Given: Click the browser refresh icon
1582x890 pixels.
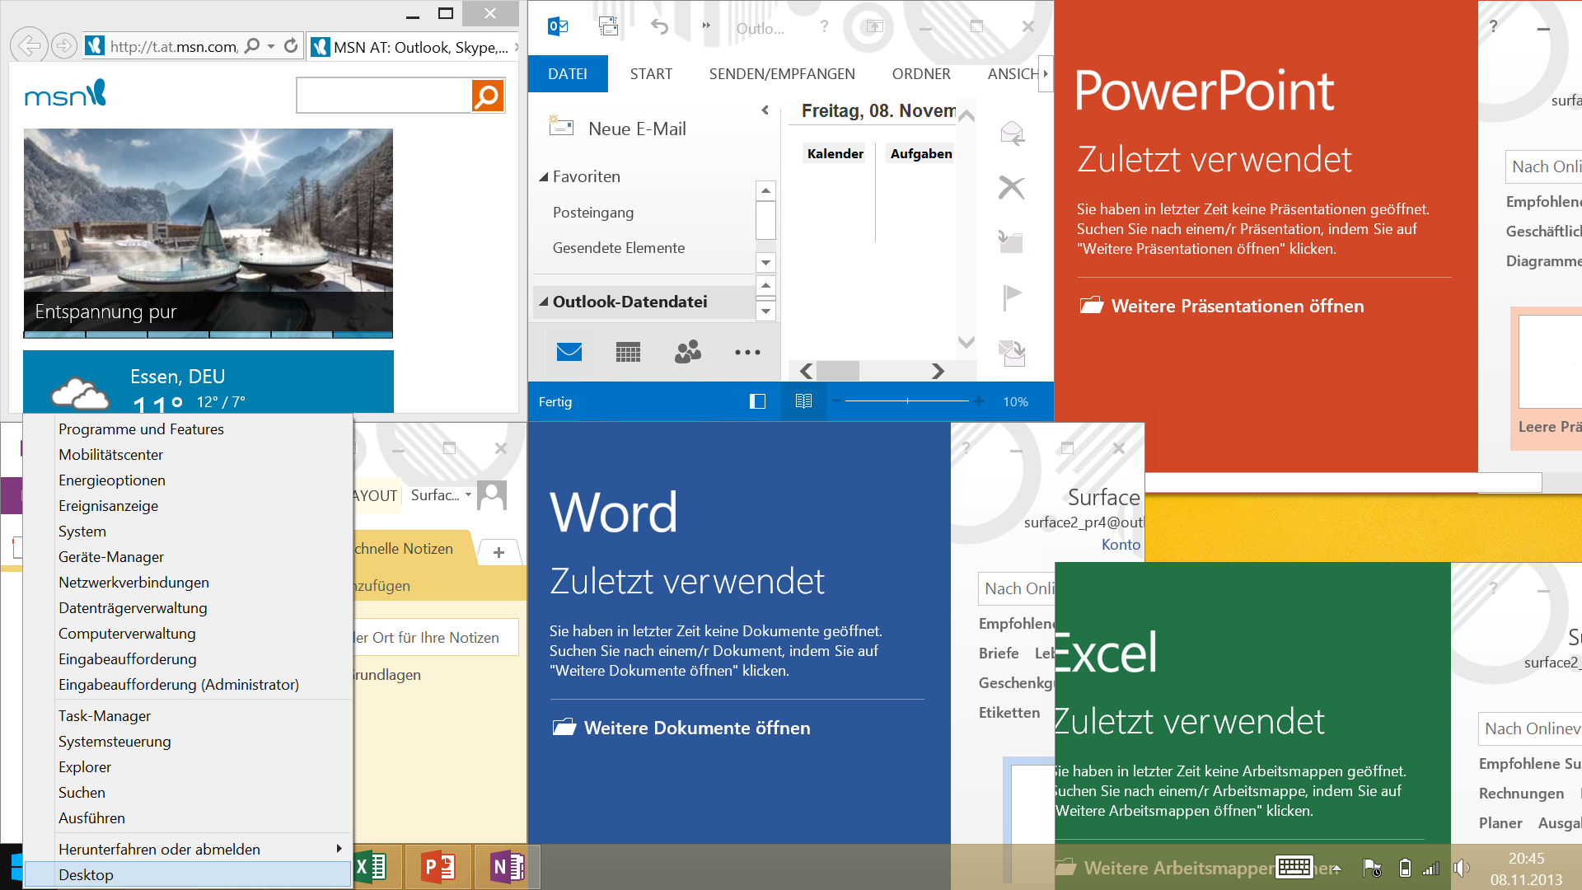Looking at the screenshot, I should click(291, 46).
